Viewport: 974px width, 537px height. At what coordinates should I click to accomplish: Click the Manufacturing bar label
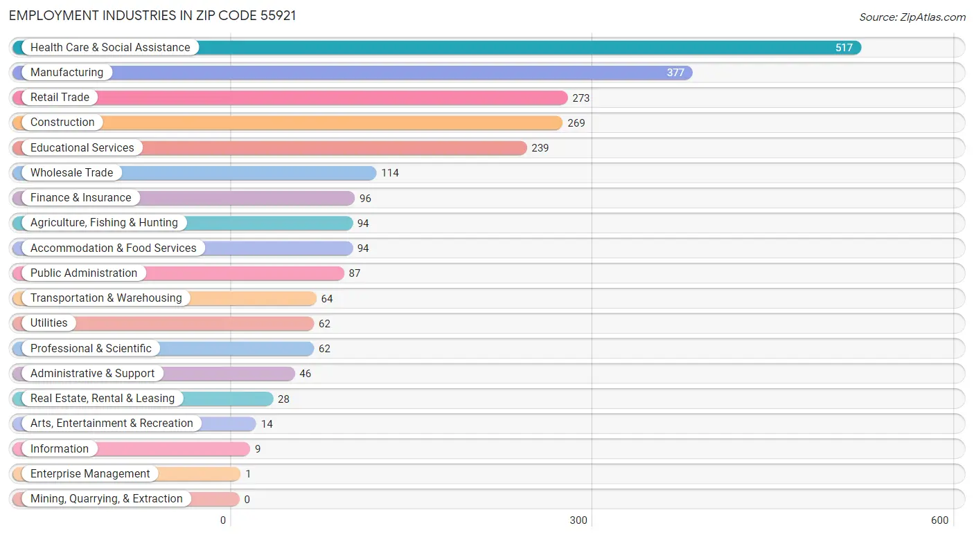(67, 72)
